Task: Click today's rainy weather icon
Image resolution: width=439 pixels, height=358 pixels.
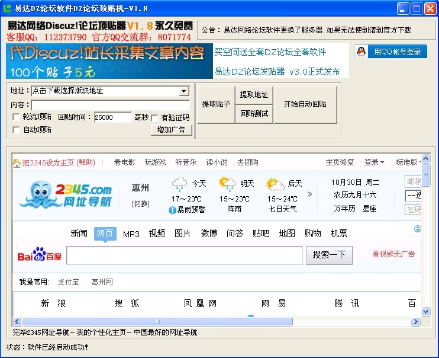Action: [x=179, y=183]
